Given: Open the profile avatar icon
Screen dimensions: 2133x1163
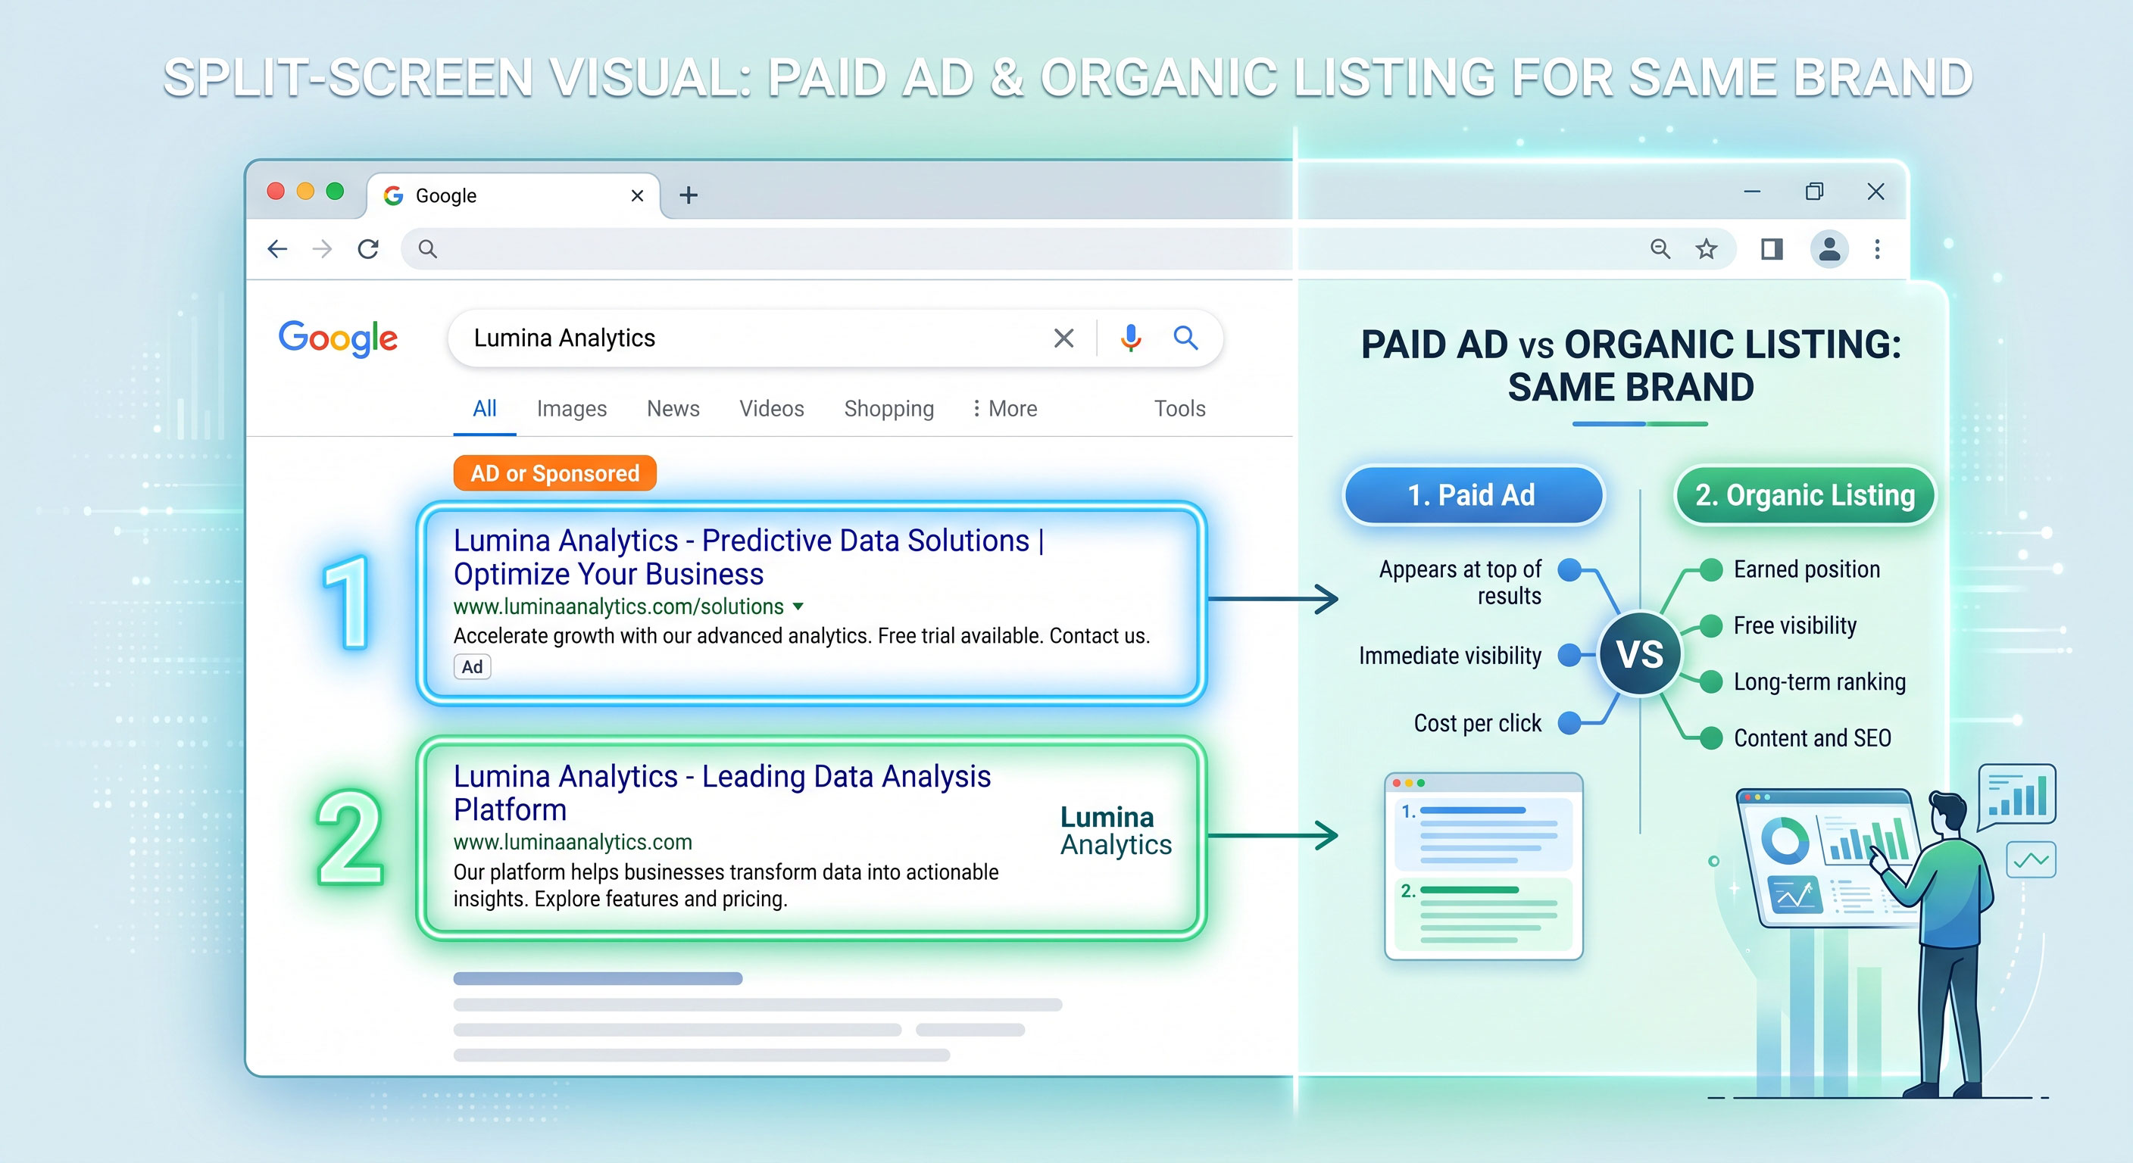Looking at the screenshot, I should 1830,248.
